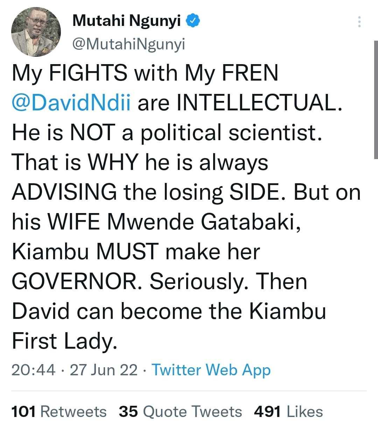The width and height of the screenshot is (378, 431).
Task: Open the Twitter Web App source link
Action: [211, 370]
